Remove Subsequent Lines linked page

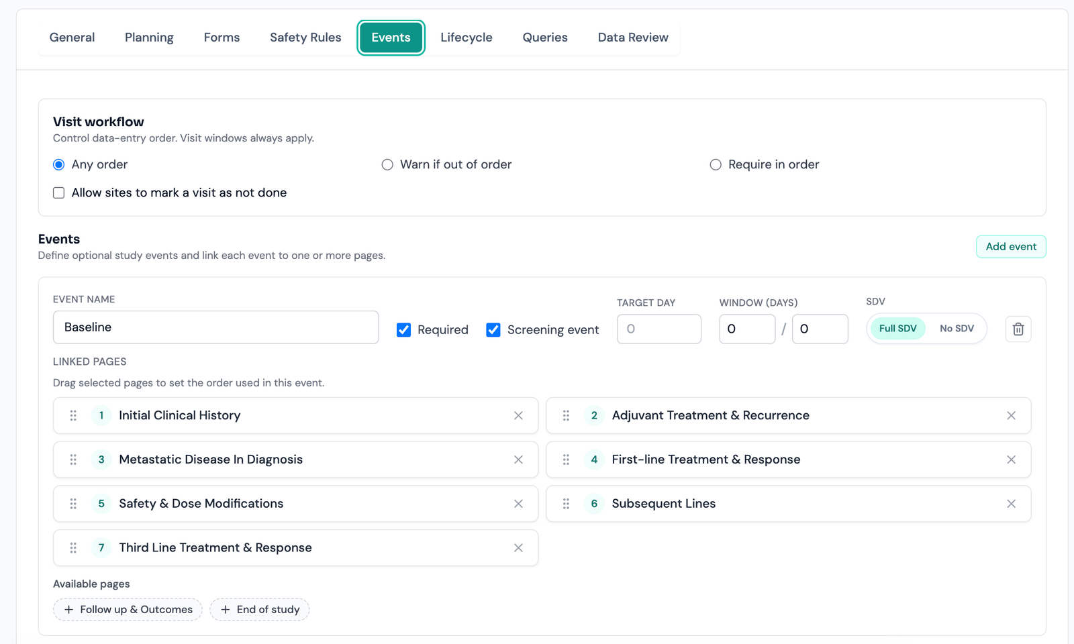1011,504
